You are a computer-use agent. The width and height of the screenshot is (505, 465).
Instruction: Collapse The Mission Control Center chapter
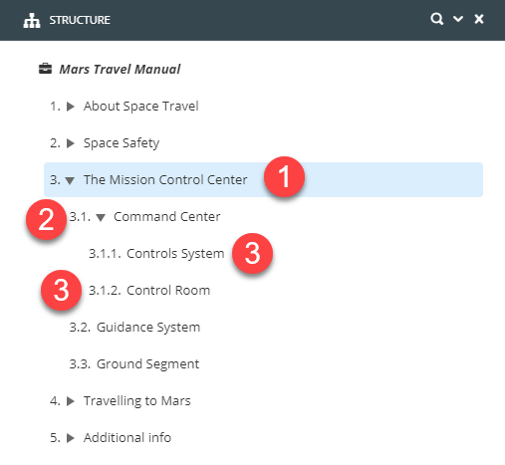[x=70, y=180]
